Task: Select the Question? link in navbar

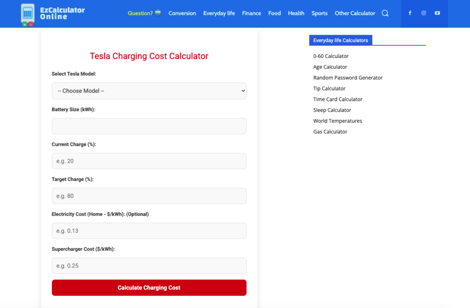Action: coord(140,13)
